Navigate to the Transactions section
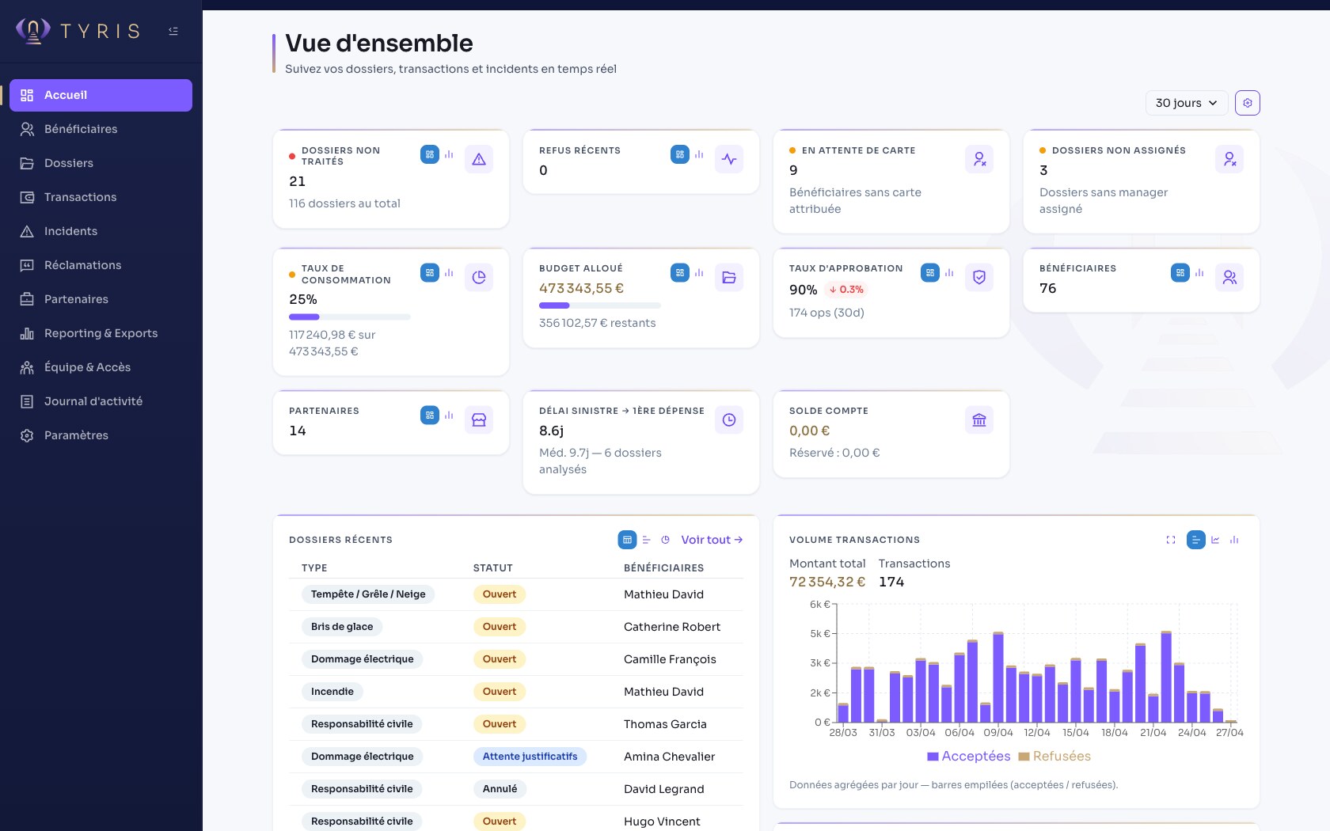The width and height of the screenshot is (1330, 831). coord(80,197)
